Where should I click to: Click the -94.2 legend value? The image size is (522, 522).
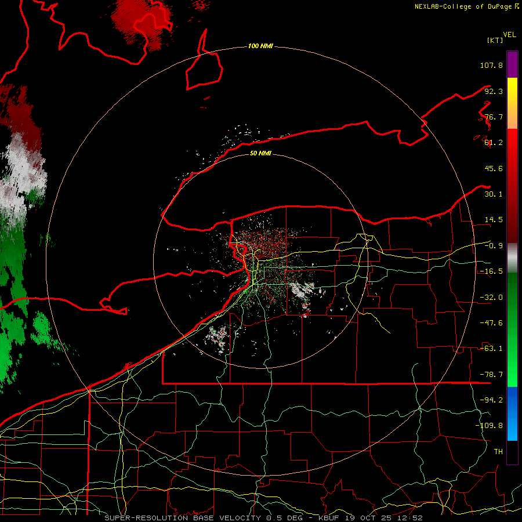(491, 400)
